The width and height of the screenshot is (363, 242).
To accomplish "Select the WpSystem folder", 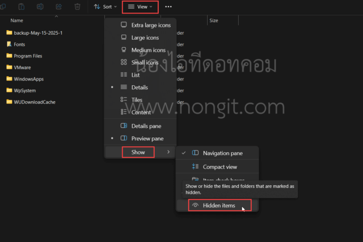I will (x=21, y=91).
